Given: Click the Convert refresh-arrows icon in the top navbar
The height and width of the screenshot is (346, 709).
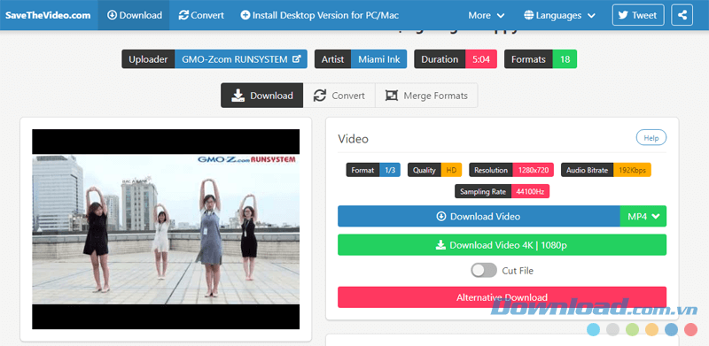Looking at the screenshot, I should click(x=183, y=15).
